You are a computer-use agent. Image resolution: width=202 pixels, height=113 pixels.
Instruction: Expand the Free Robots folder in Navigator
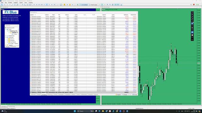[8, 42]
